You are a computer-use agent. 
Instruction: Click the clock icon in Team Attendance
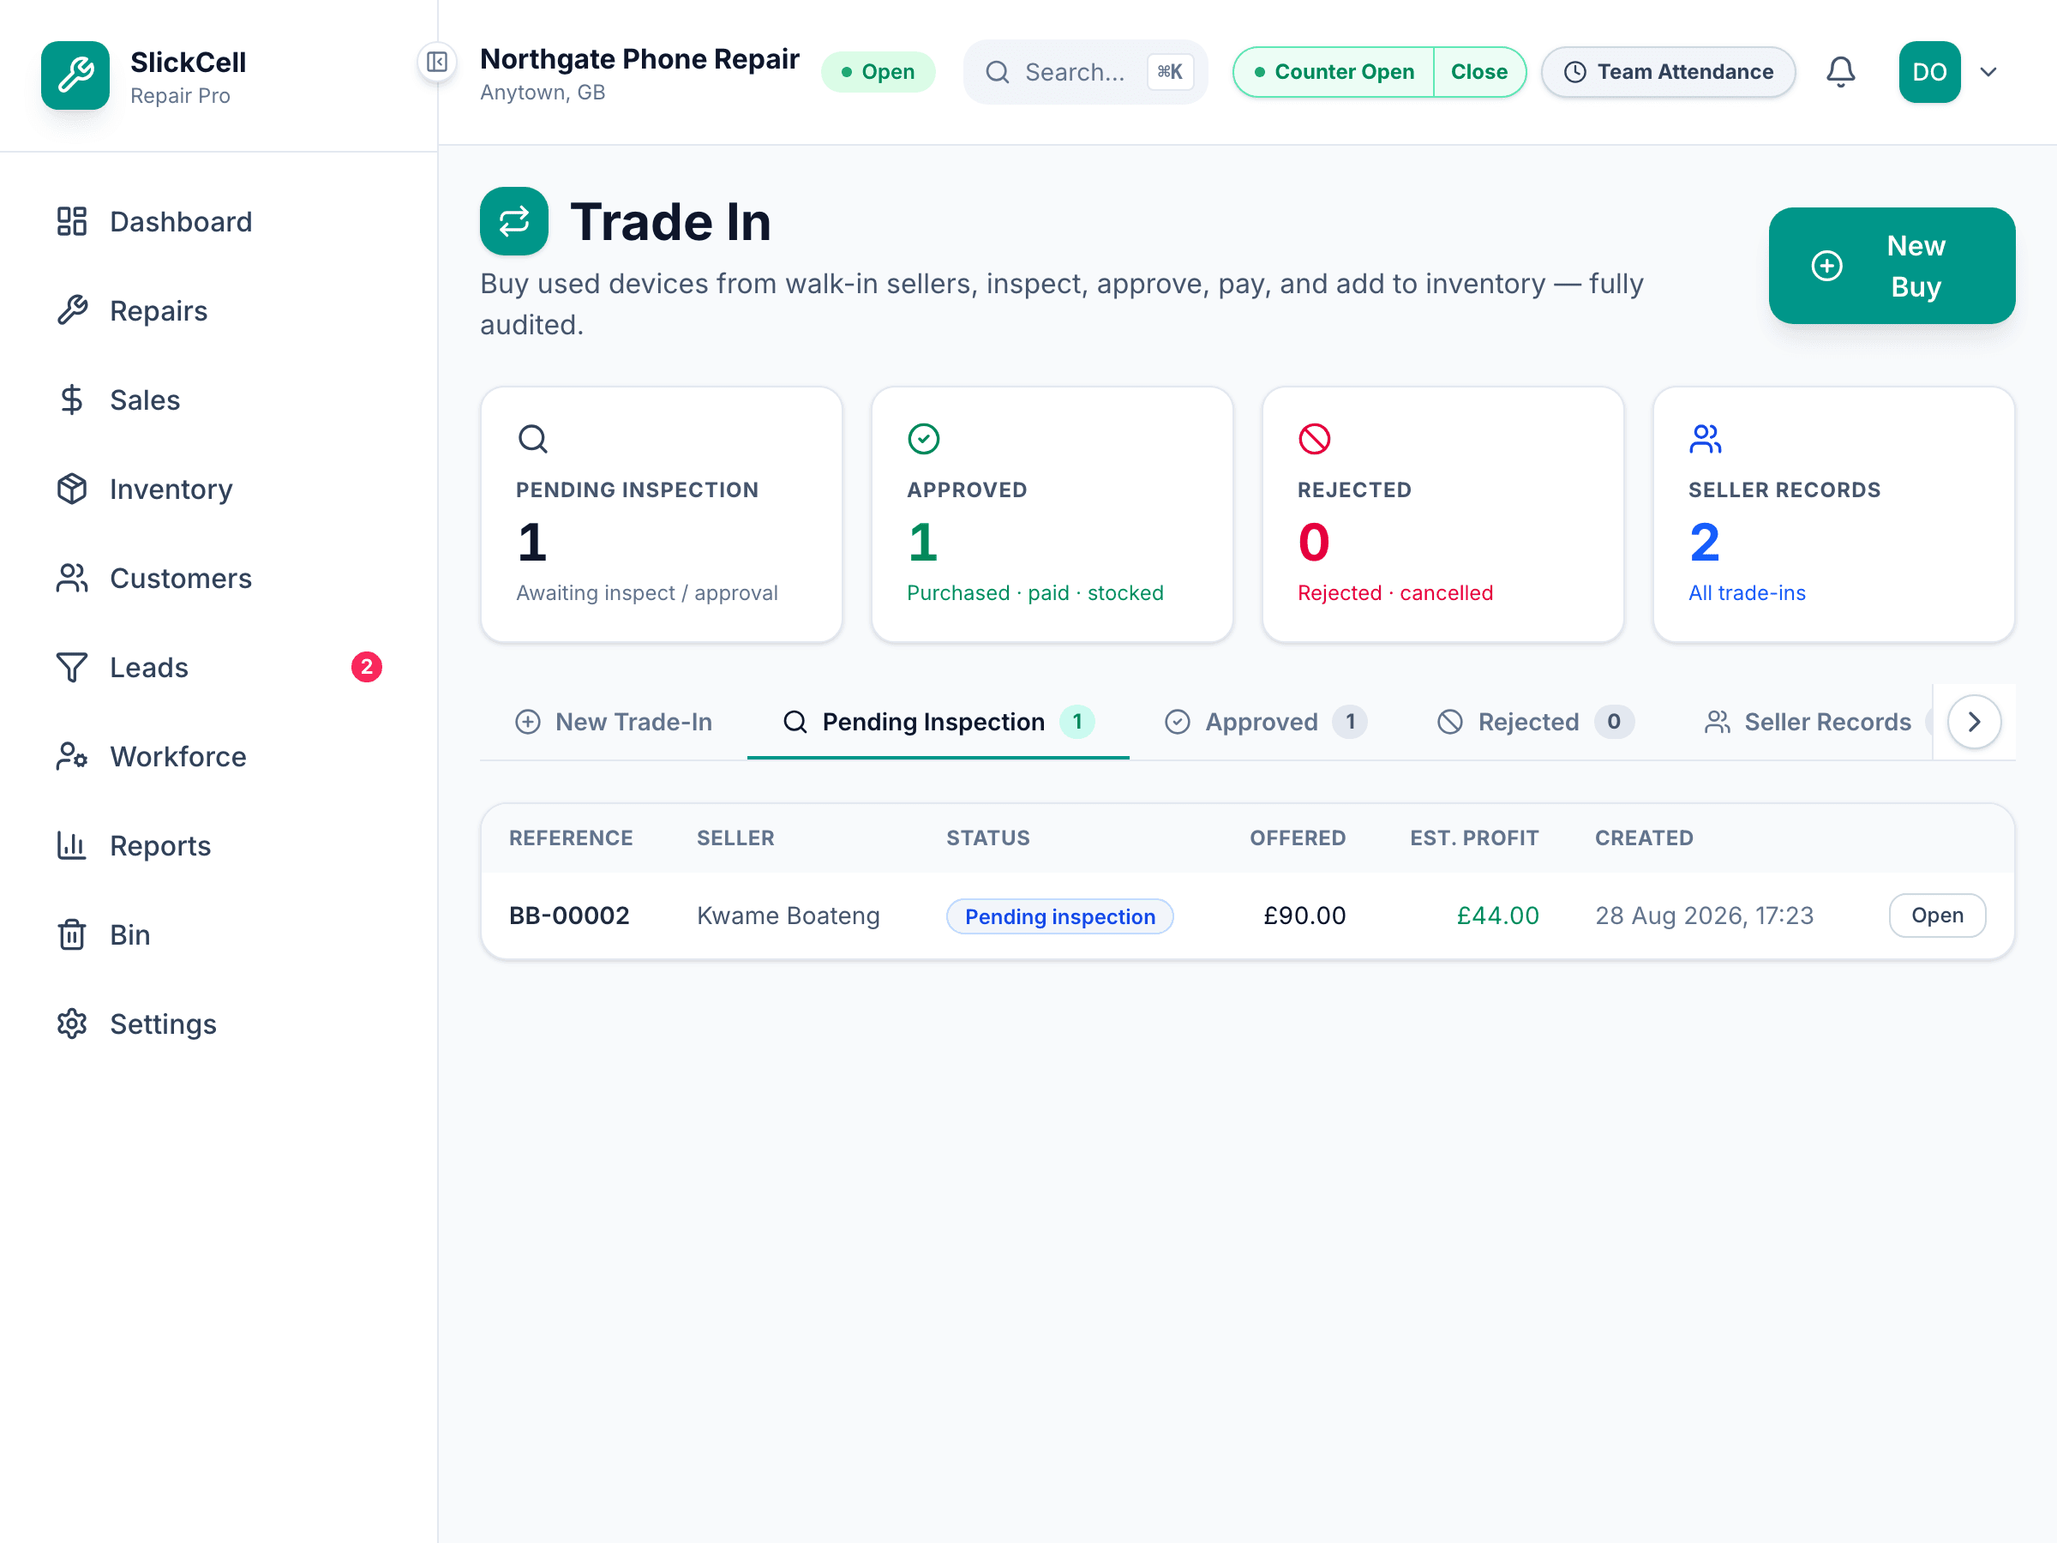pos(1574,73)
